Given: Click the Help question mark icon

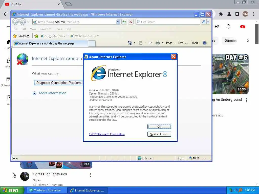Looking at the screenshot, I should tap(204, 43).
